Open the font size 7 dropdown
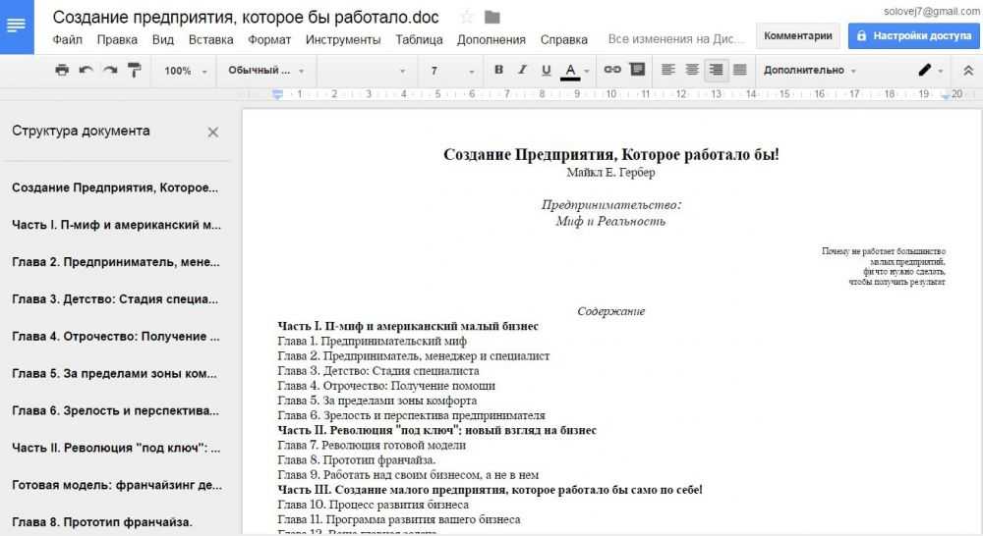 click(x=451, y=71)
